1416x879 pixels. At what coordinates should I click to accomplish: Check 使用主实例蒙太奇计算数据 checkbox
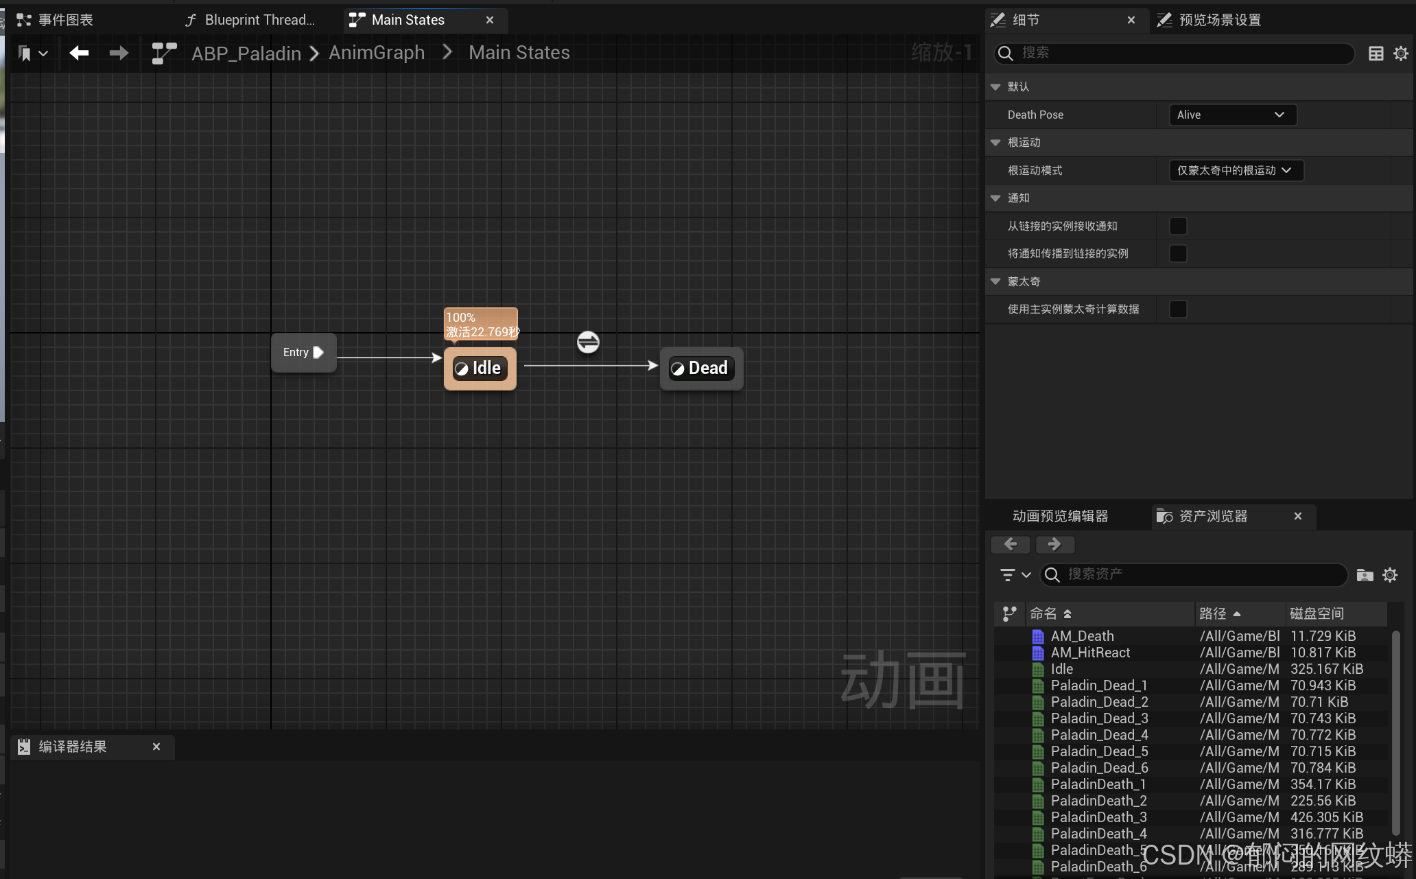coord(1178,309)
